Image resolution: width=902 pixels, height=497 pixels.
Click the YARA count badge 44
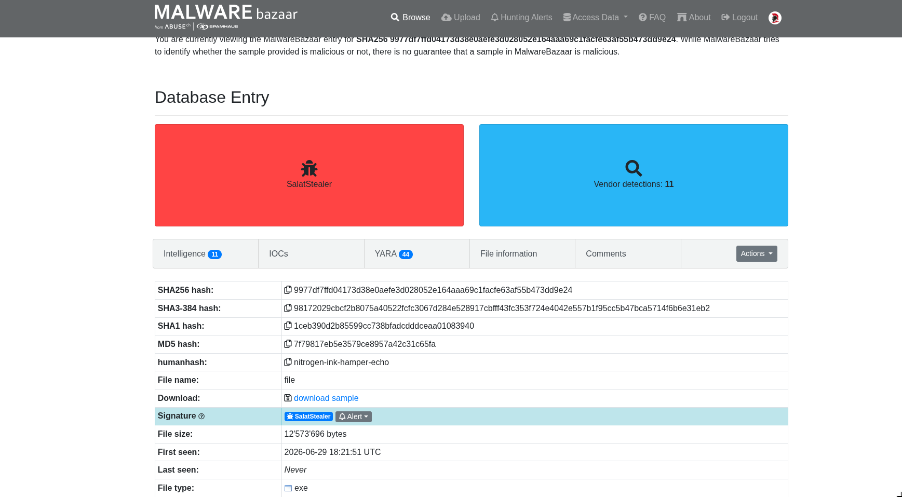pyautogui.click(x=406, y=254)
